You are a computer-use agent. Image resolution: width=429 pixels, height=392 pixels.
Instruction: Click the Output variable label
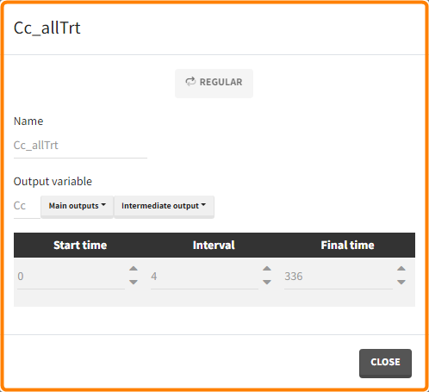tap(53, 182)
